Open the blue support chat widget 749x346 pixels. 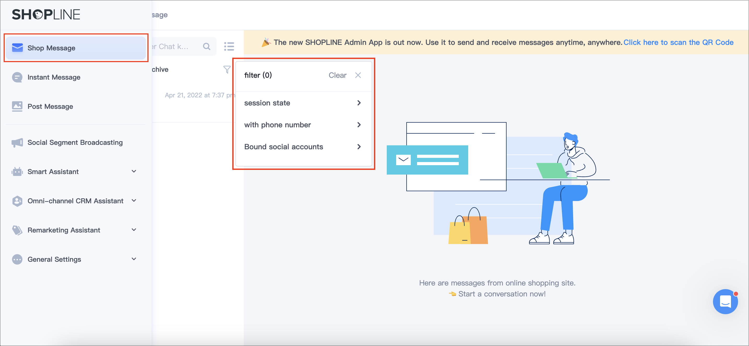pos(725,301)
